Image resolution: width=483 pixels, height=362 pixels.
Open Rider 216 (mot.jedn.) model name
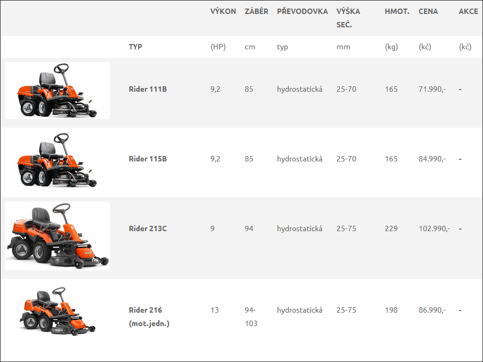pyautogui.click(x=149, y=316)
